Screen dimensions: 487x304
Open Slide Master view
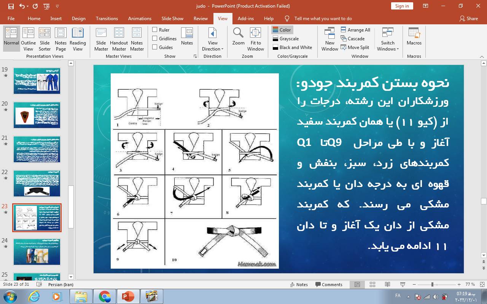pyautogui.click(x=101, y=39)
